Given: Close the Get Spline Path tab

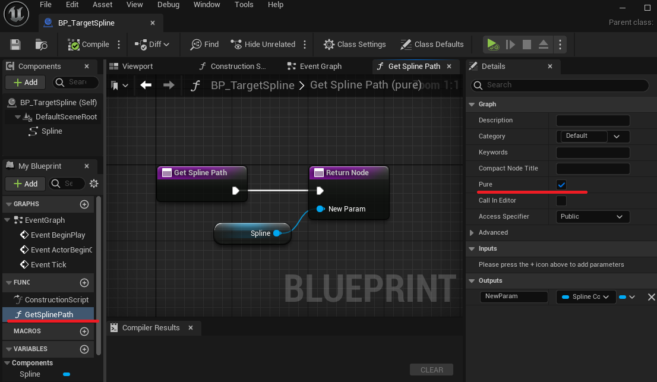Looking at the screenshot, I should [x=449, y=66].
